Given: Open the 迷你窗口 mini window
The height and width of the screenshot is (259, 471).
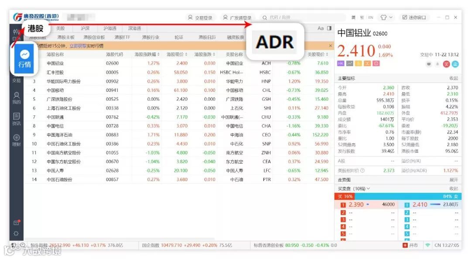Looking at the screenshot, I should [x=414, y=17].
